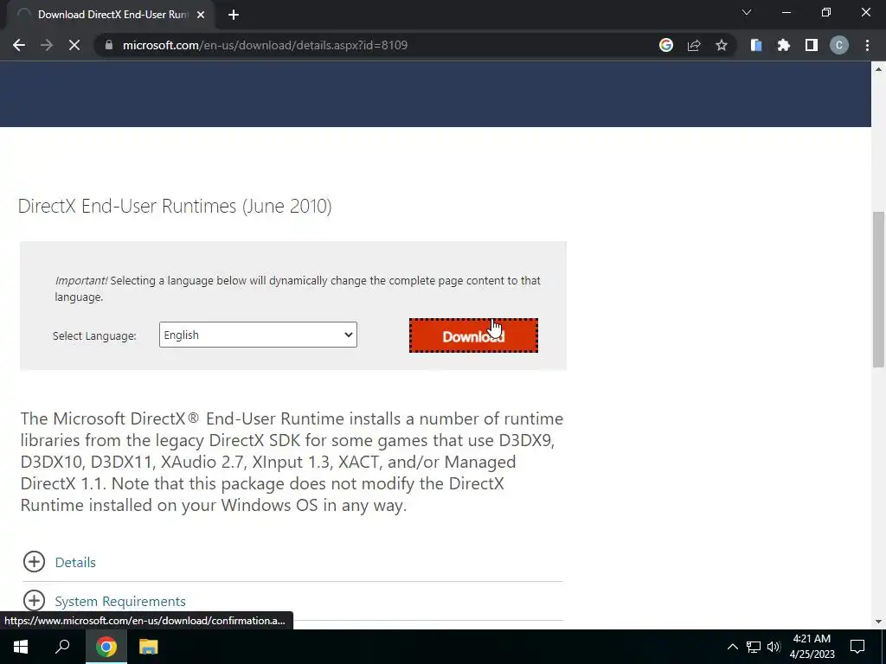The image size is (886, 664).
Task: Click the forward navigation arrow
Action: (47, 45)
